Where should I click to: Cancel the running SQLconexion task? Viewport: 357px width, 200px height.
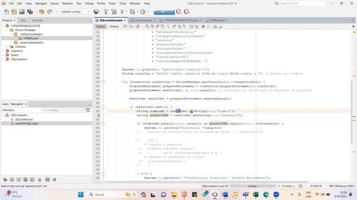tap(279, 186)
